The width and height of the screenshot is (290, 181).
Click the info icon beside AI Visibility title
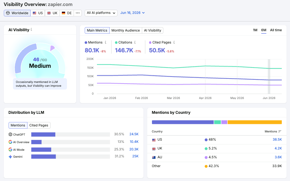(x=31, y=30)
